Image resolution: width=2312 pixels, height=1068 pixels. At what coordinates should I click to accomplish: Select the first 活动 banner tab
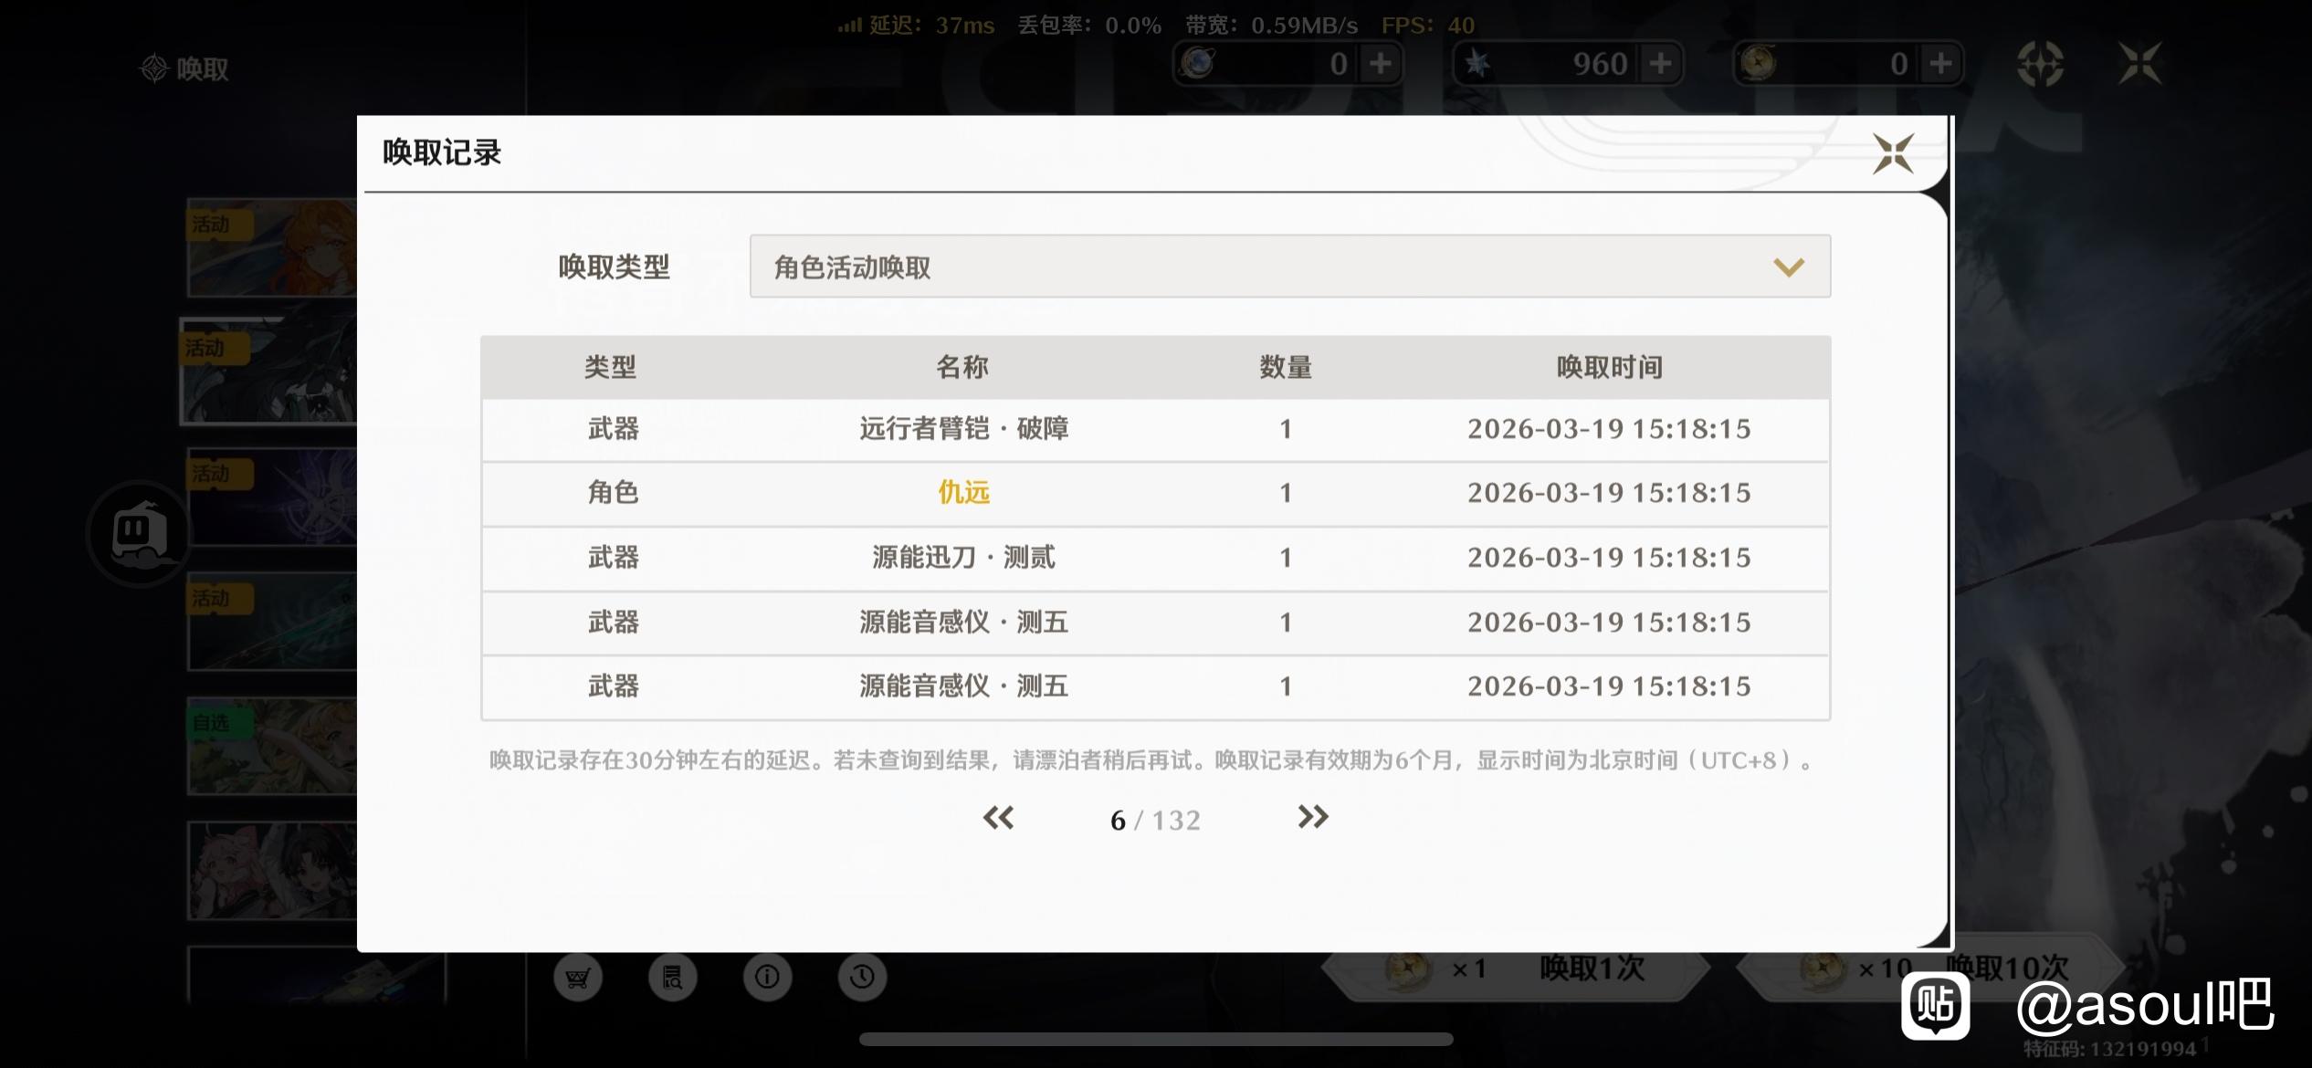[271, 247]
